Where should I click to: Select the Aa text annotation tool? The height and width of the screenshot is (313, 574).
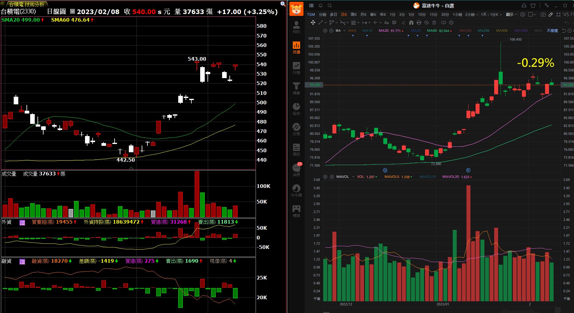point(386,23)
